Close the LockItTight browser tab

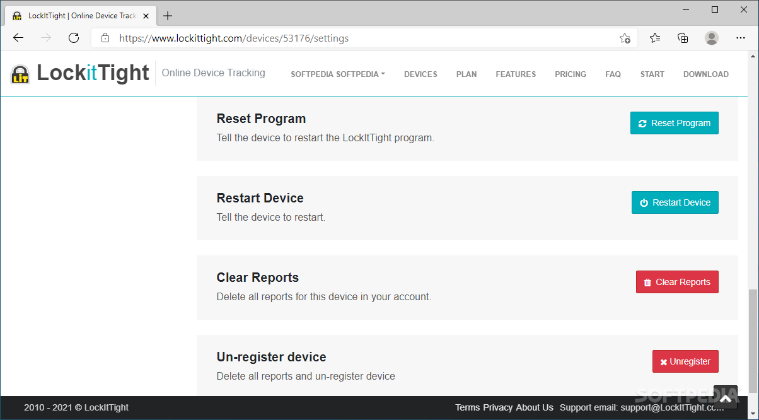(146, 16)
